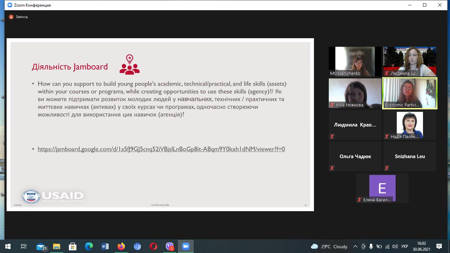This screenshot has height=253, width=450.
Task: Open the Windows Start menu
Action: click(x=8, y=246)
